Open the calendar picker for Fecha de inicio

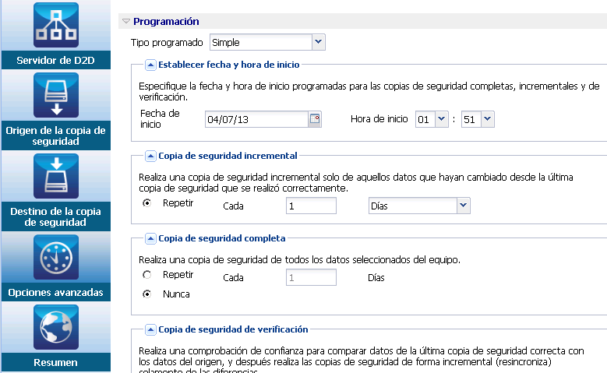[315, 119]
